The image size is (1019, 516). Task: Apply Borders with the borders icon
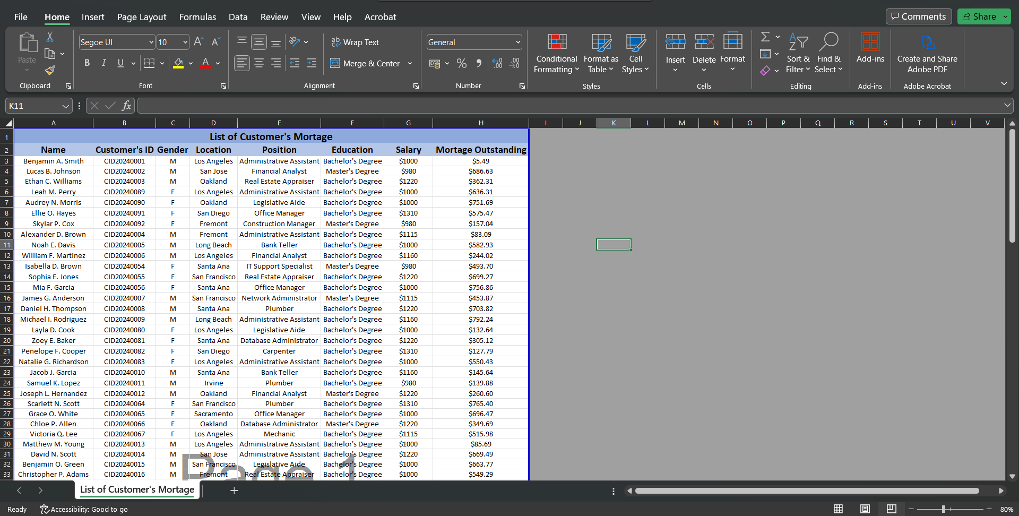coord(150,63)
